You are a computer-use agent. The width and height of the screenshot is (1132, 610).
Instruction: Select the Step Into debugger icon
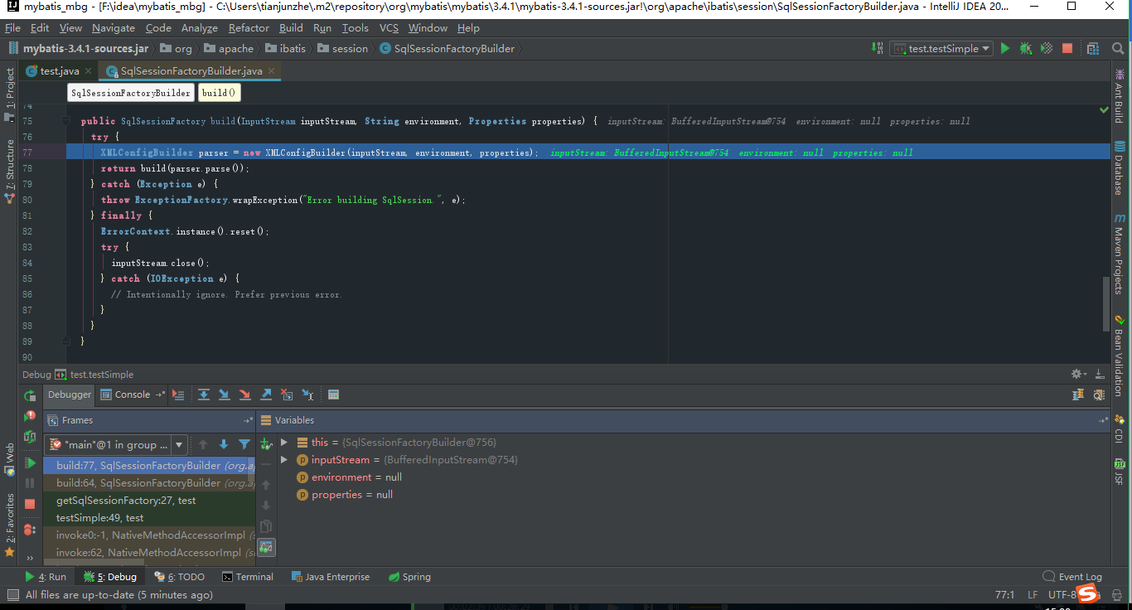pyautogui.click(x=224, y=395)
